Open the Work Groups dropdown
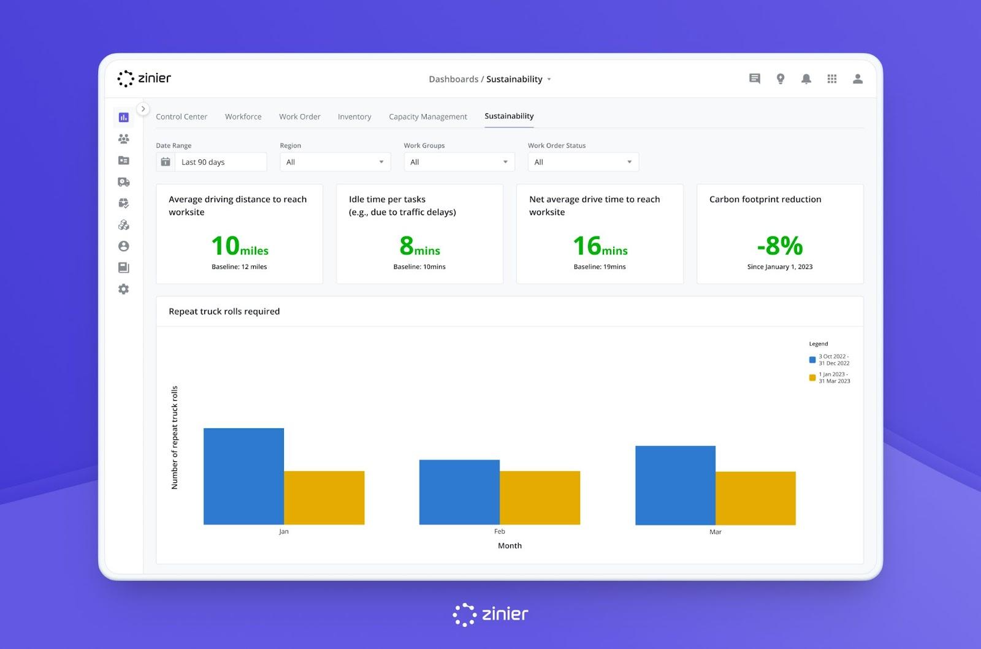The height and width of the screenshot is (649, 981). coord(459,162)
